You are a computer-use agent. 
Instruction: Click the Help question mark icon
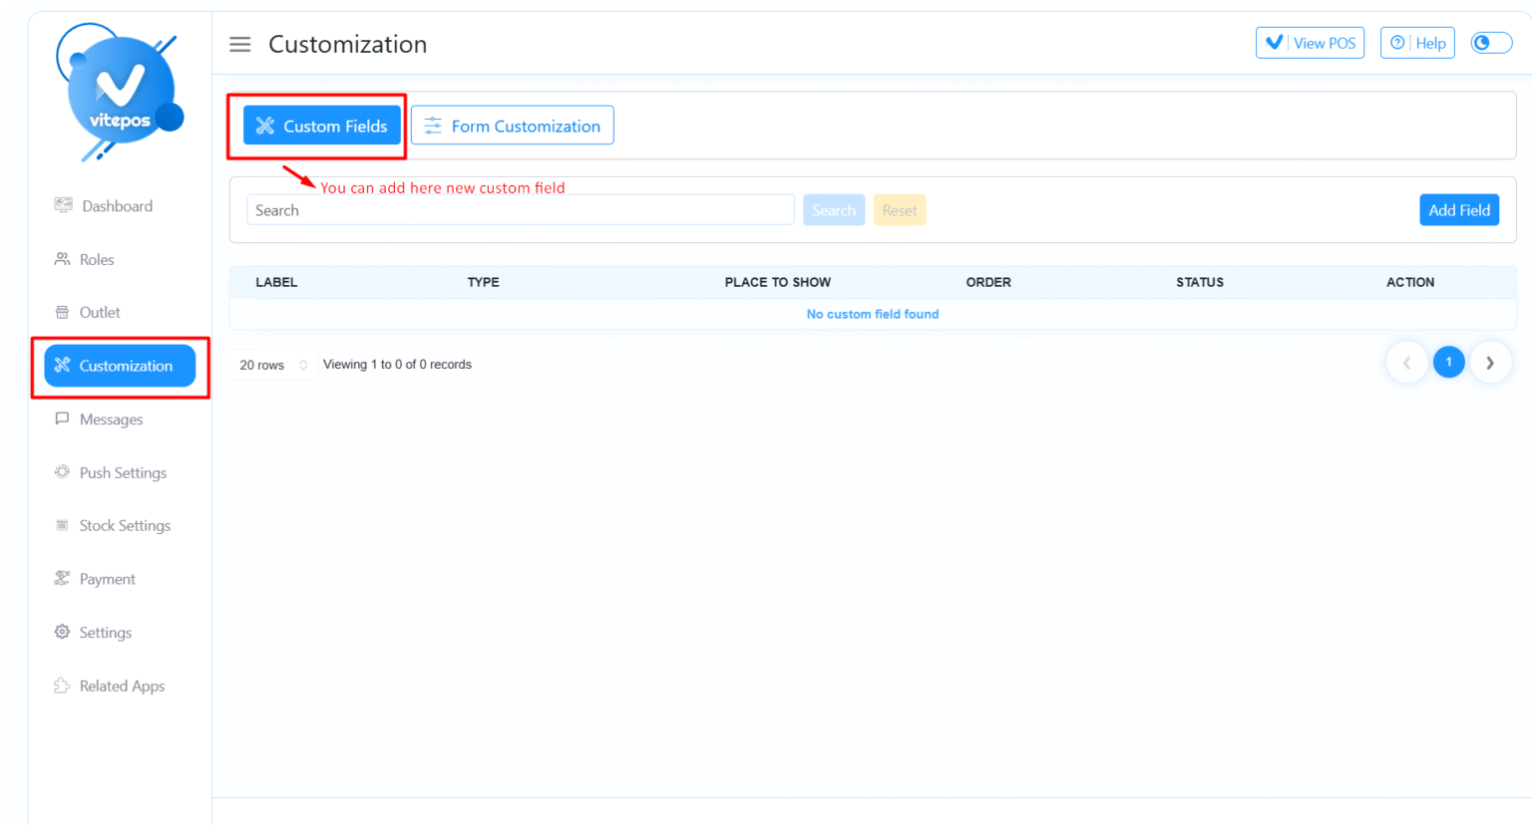(x=1397, y=43)
